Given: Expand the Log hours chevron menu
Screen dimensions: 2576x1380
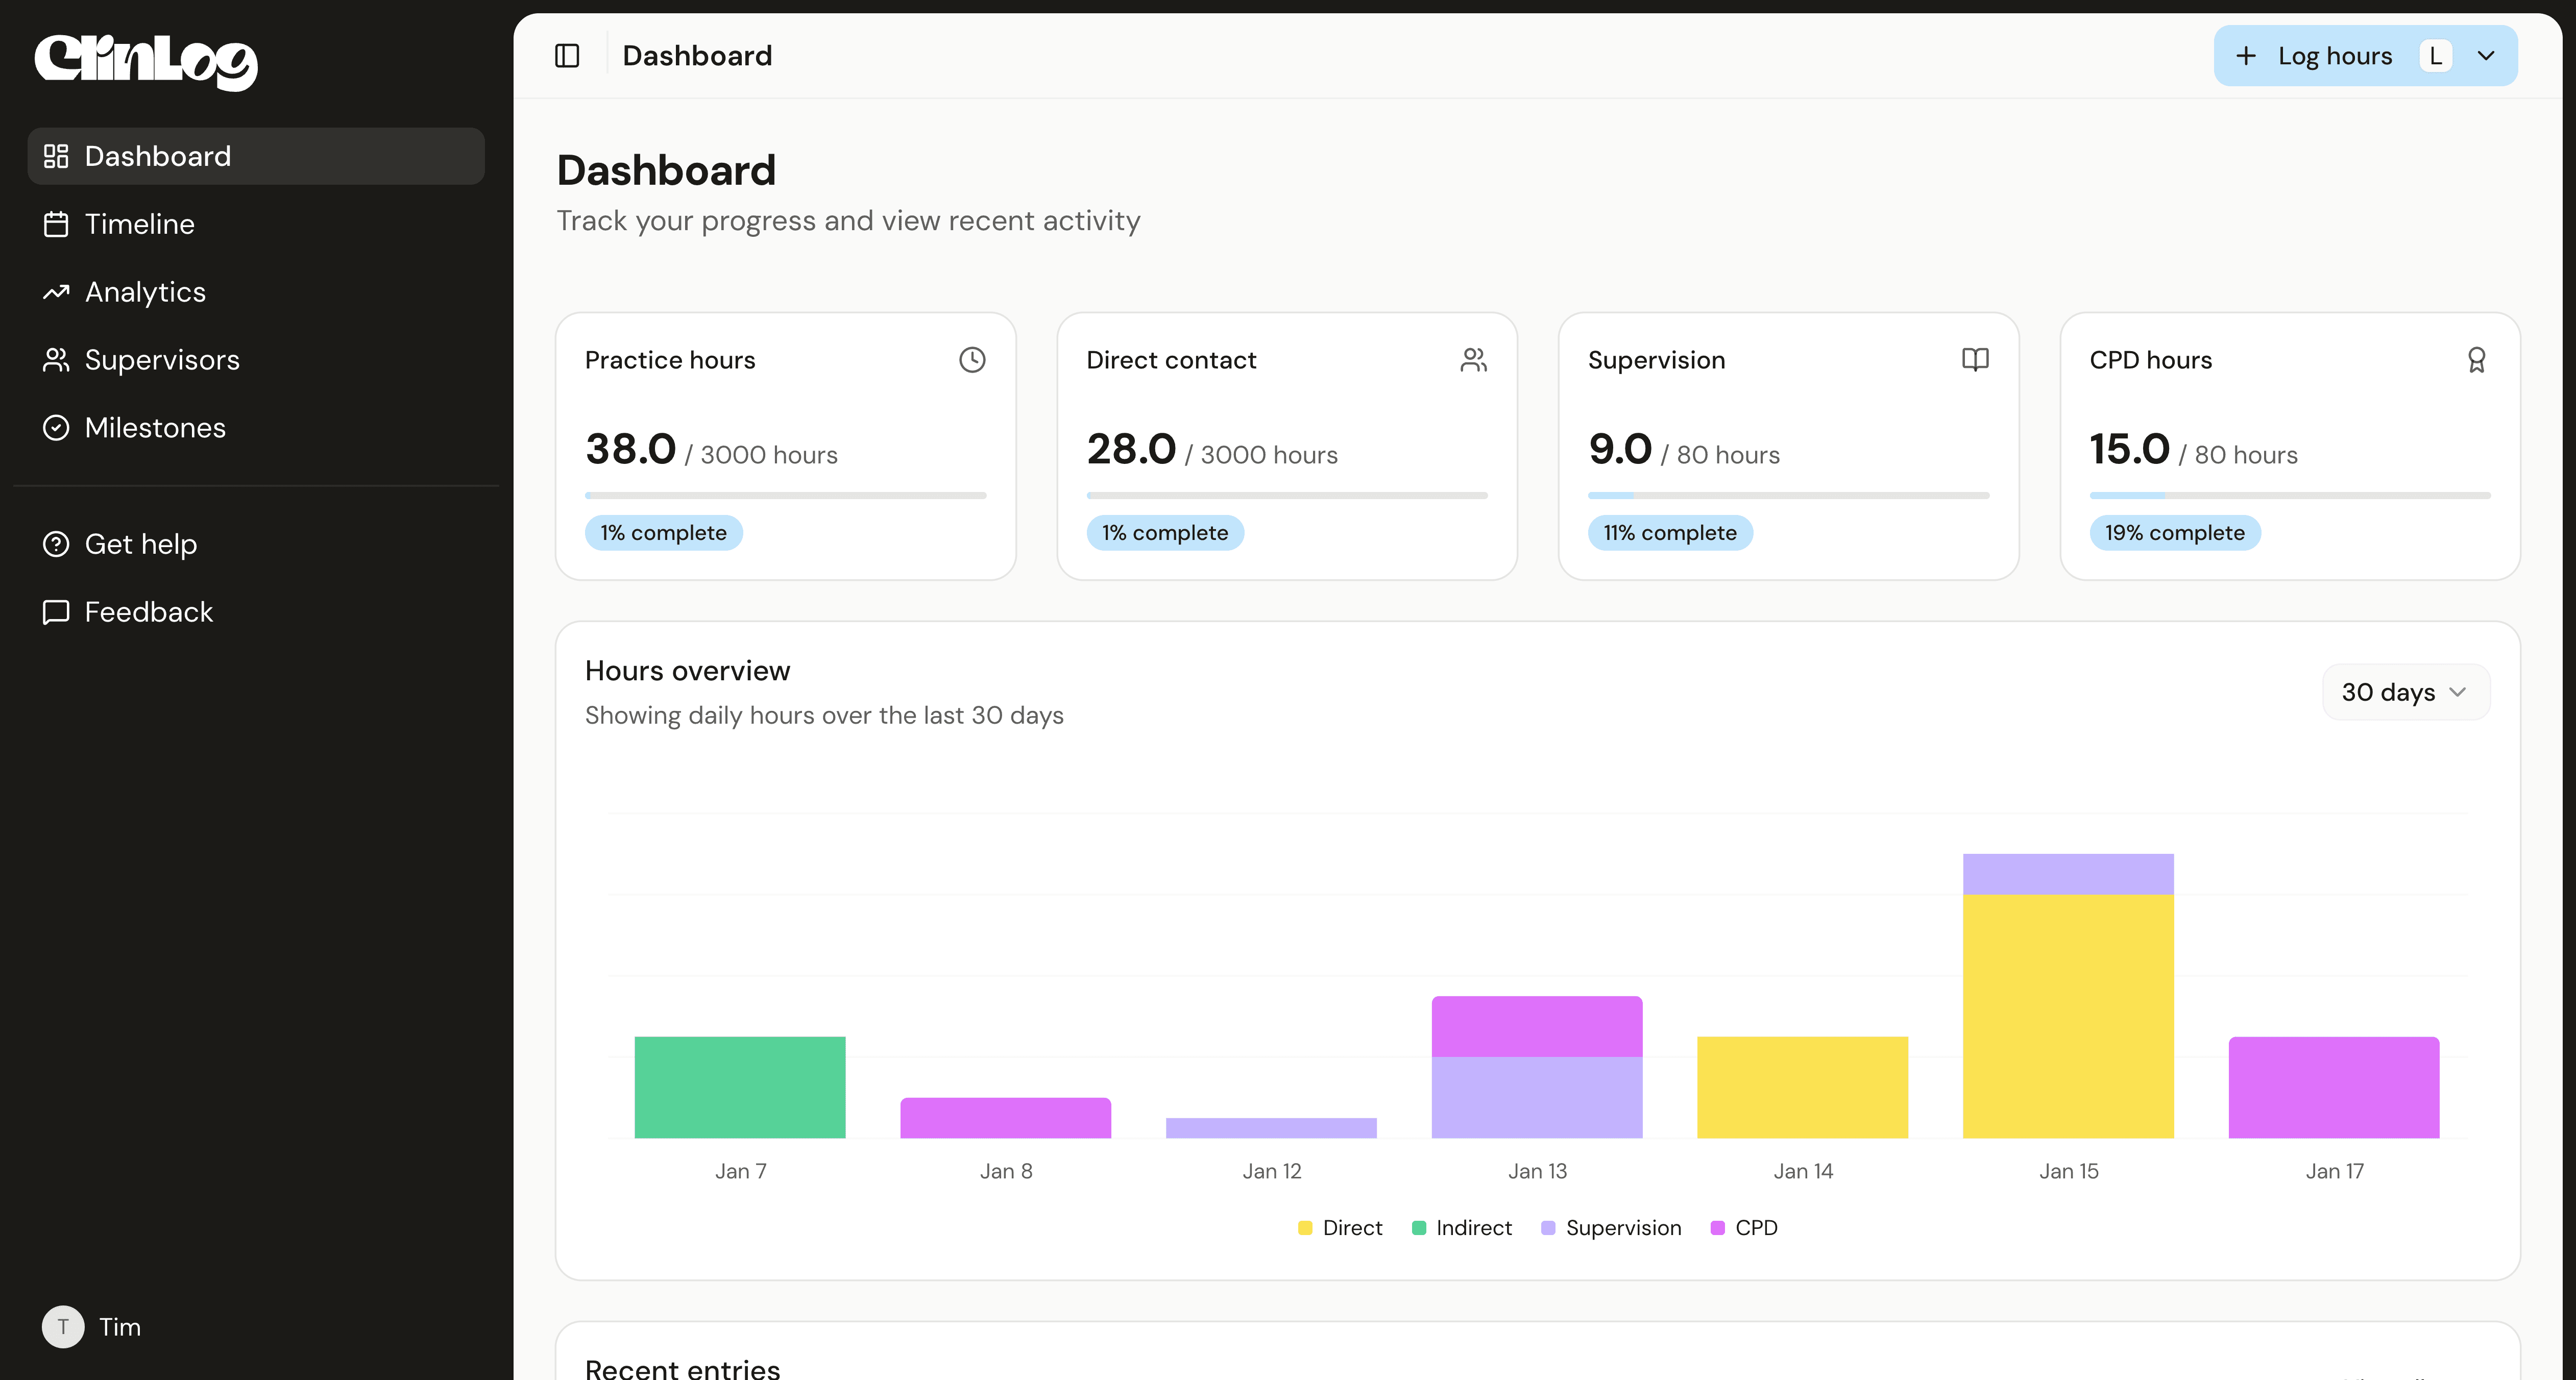Looking at the screenshot, I should coord(2486,56).
